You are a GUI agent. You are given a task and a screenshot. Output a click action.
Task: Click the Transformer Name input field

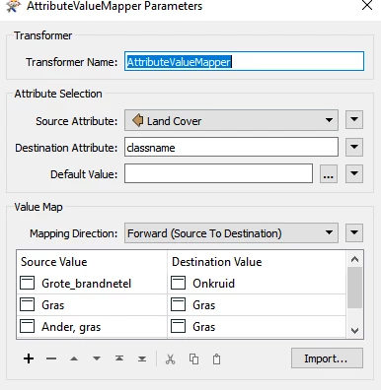[244, 61]
